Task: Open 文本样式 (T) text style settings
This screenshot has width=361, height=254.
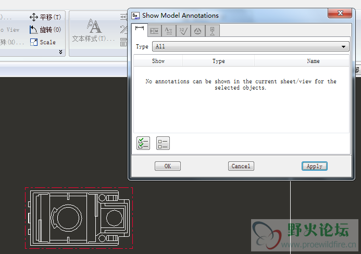Action: click(93, 30)
